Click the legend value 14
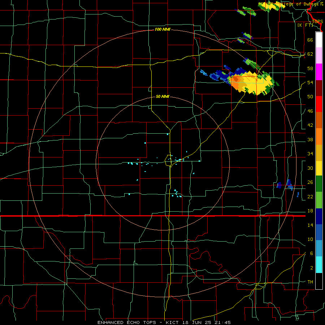Viewport: 325px width, 325px height. click(x=310, y=225)
